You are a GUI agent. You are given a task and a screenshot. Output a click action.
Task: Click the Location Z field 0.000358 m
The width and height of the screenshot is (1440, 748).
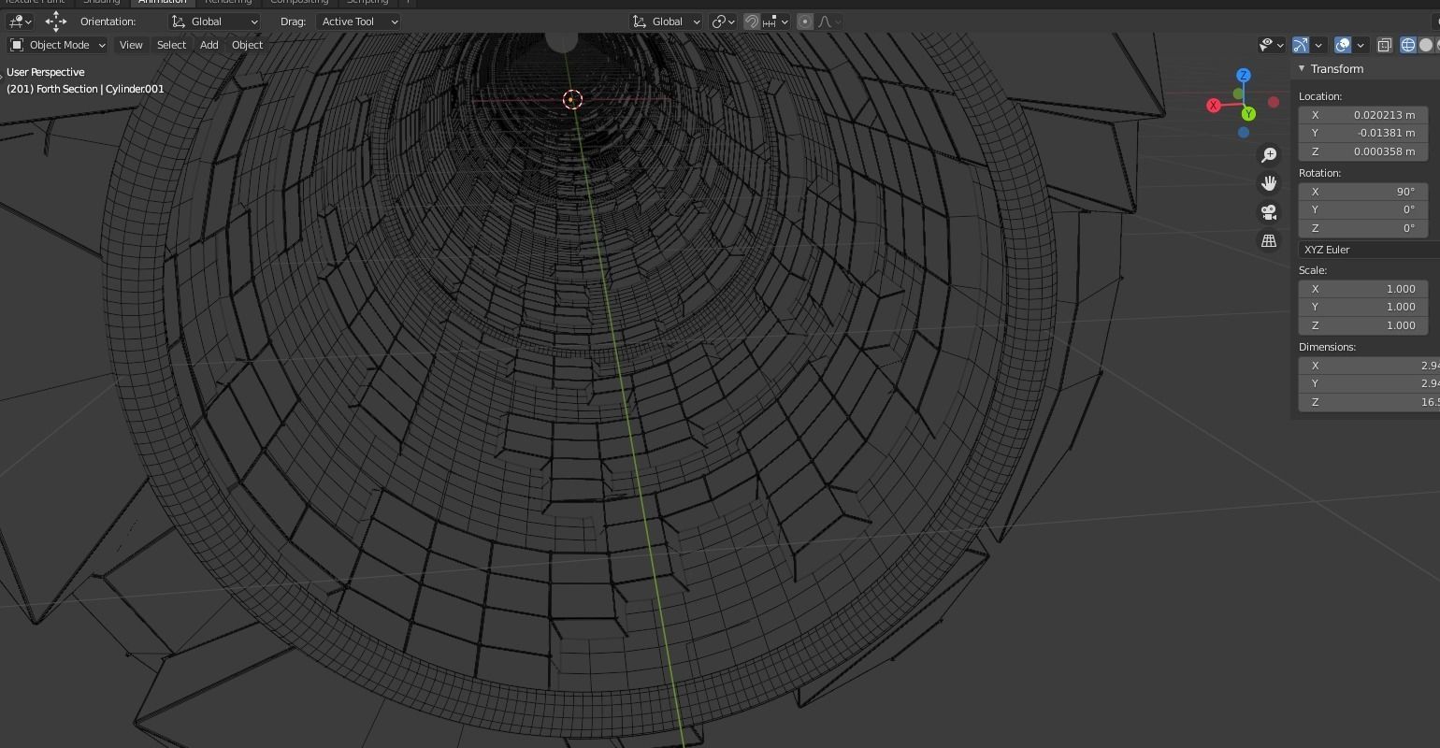point(1363,151)
